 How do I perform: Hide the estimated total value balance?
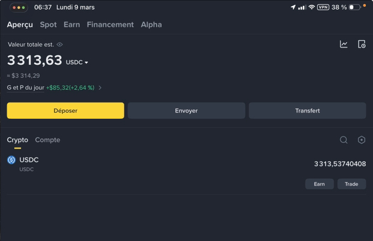coord(60,44)
